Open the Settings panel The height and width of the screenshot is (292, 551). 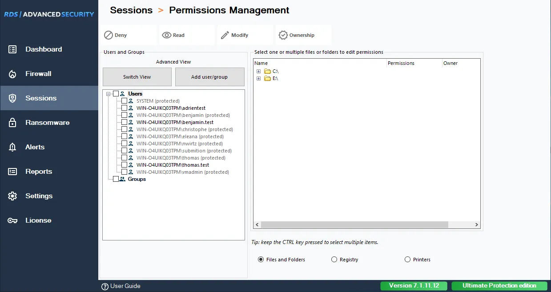[39, 196]
